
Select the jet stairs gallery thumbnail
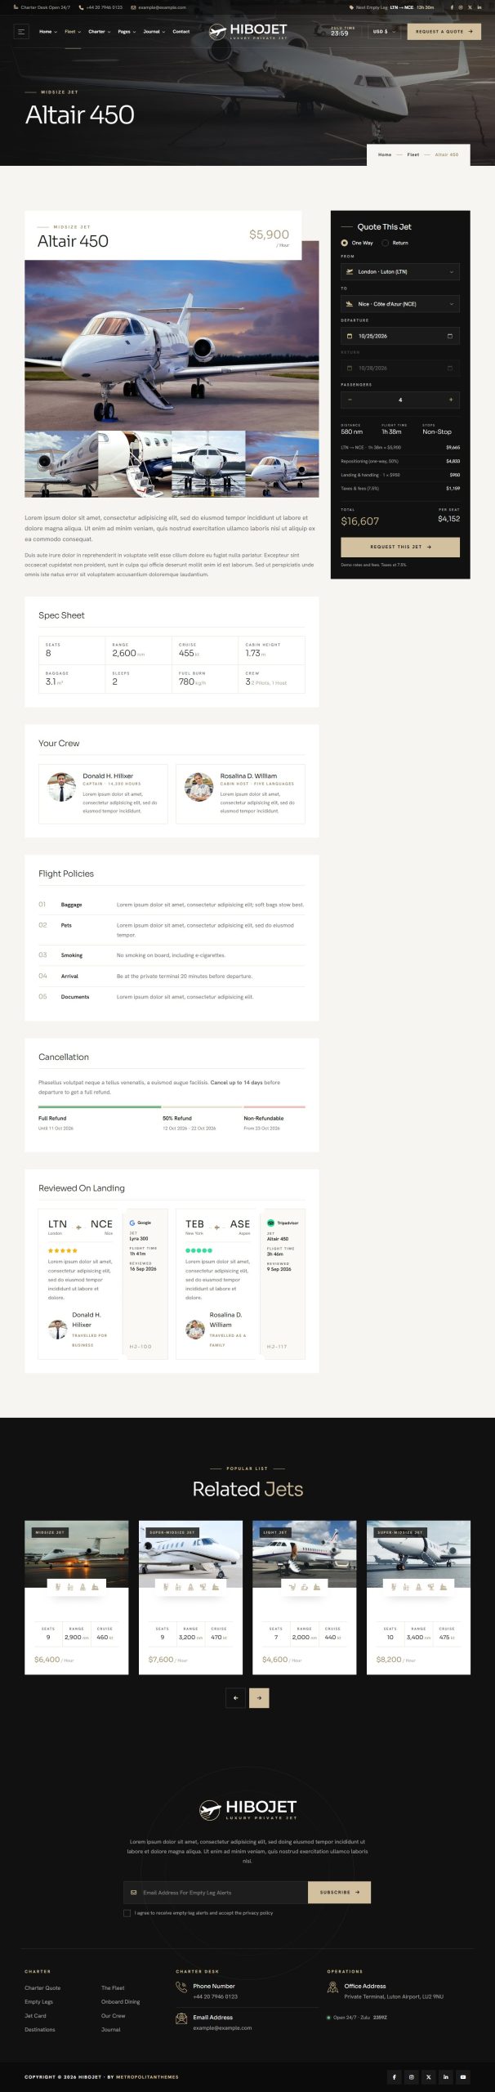click(x=135, y=464)
